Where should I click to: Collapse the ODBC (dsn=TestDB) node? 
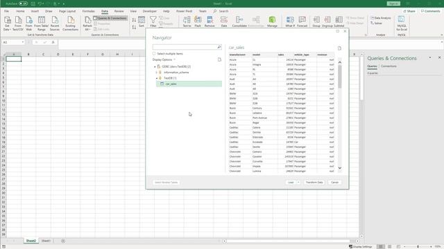coord(155,67)
